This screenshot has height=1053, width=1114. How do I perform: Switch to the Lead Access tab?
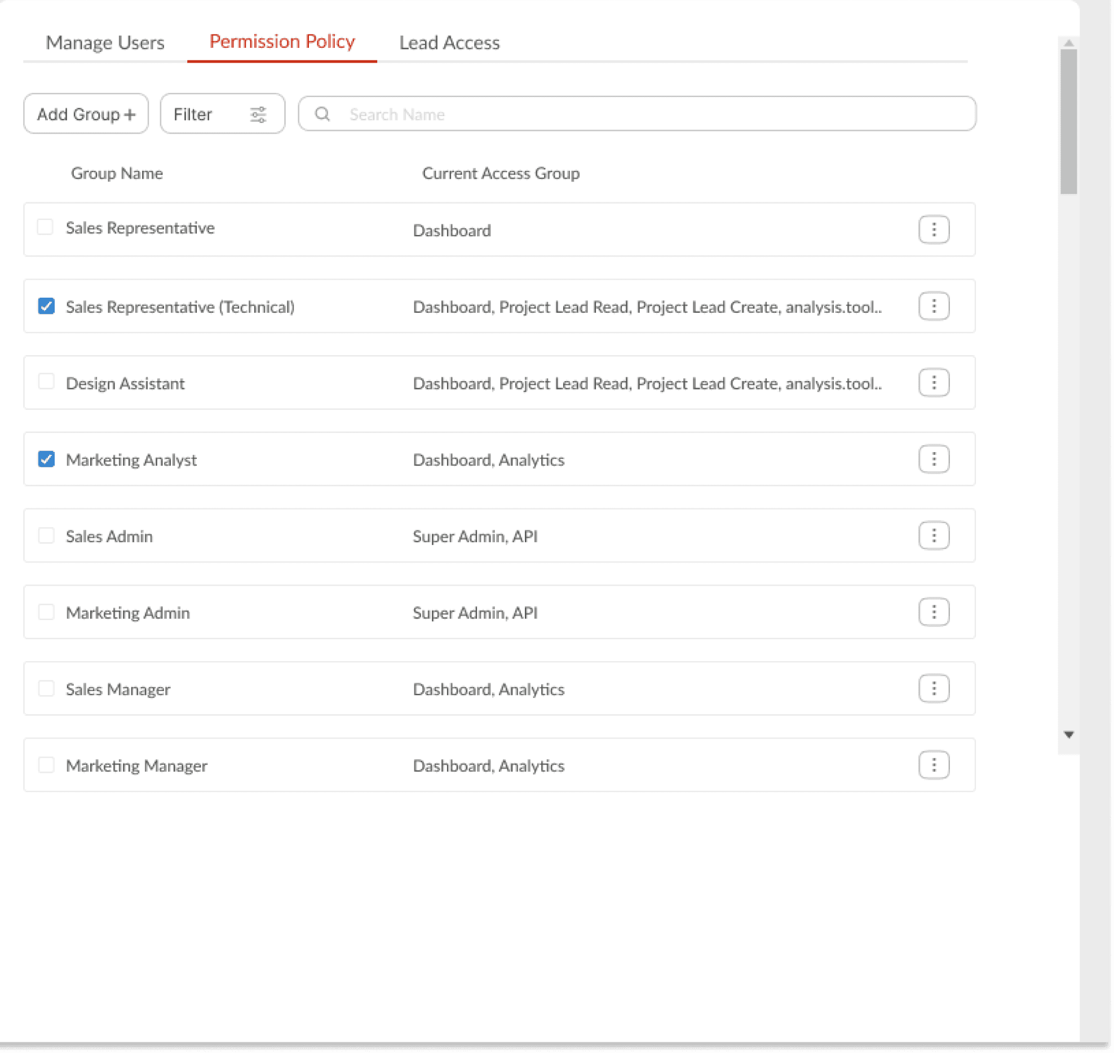tap(449, 43)
